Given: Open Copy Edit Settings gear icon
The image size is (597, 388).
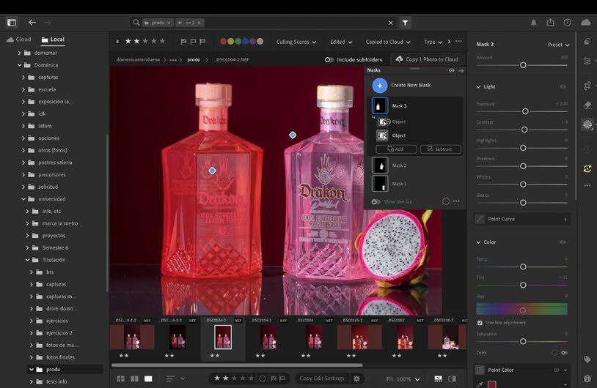Looking at the screenshot, I should [356, 378].
